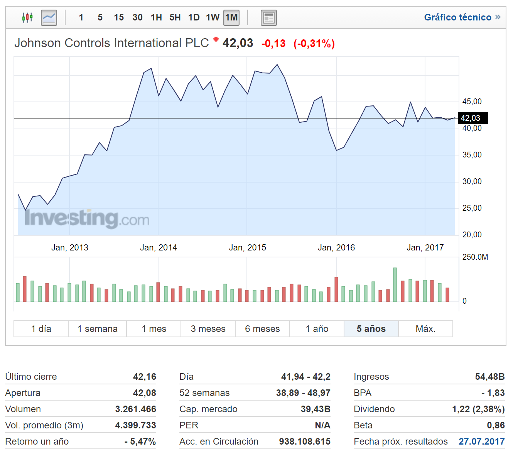518x455 pixels.
Task: Click the double chevron beside Gráfico técnico
Action: click(498, 17)
